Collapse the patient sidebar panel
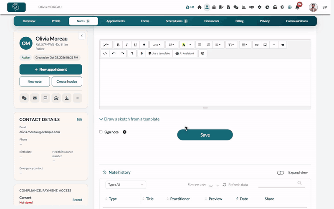The image size is (334, 209). (x=82, y=36)
